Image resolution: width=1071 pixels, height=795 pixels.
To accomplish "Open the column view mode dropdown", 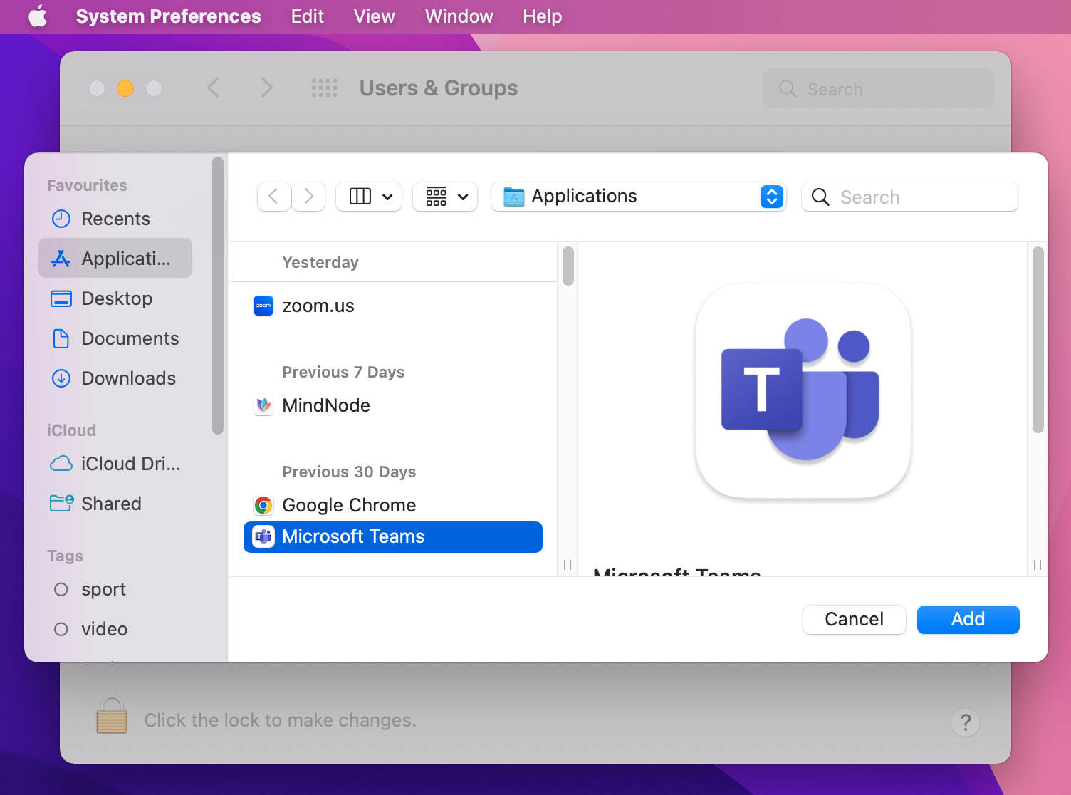I will 369,197.
